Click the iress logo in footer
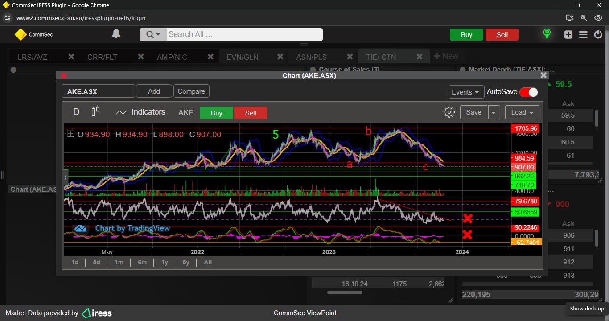The width and height of the screenshot is (609, 321). pyautogui.click(x=97, y=313)
